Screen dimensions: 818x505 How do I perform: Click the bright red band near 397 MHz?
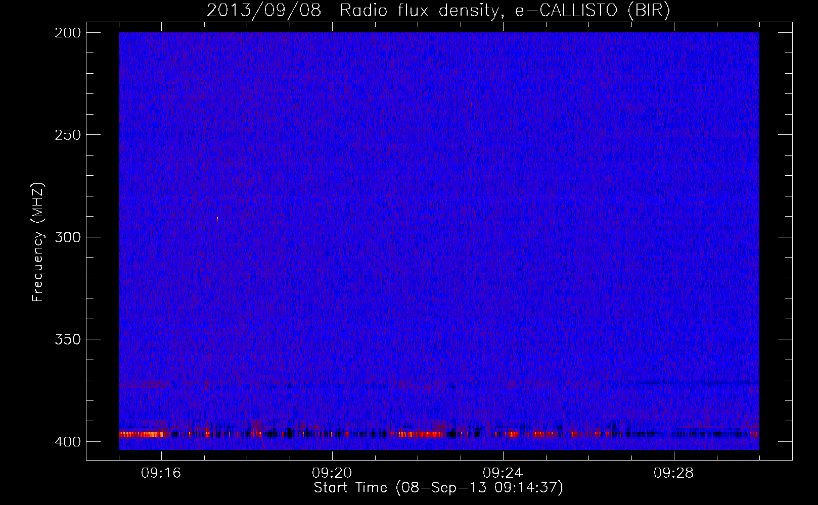coord(439,434)
